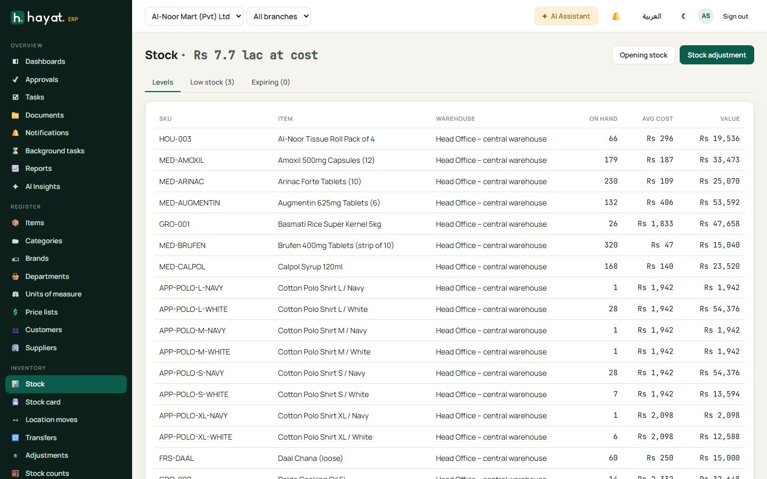Go to Adjustments in the sidebar

(66, 456)
